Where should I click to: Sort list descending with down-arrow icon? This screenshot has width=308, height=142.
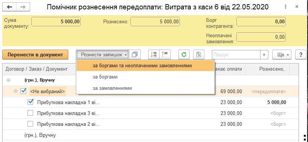153,54
